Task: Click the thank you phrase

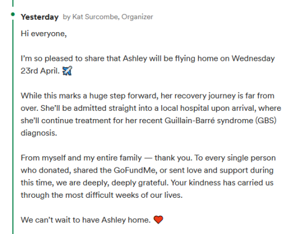Action: (173, 158)
